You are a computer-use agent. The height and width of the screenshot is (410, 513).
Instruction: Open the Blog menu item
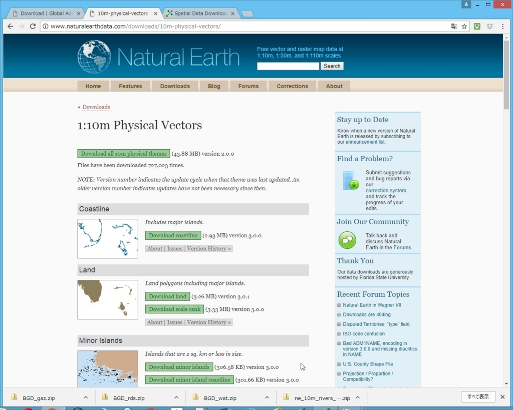point(214,86)
